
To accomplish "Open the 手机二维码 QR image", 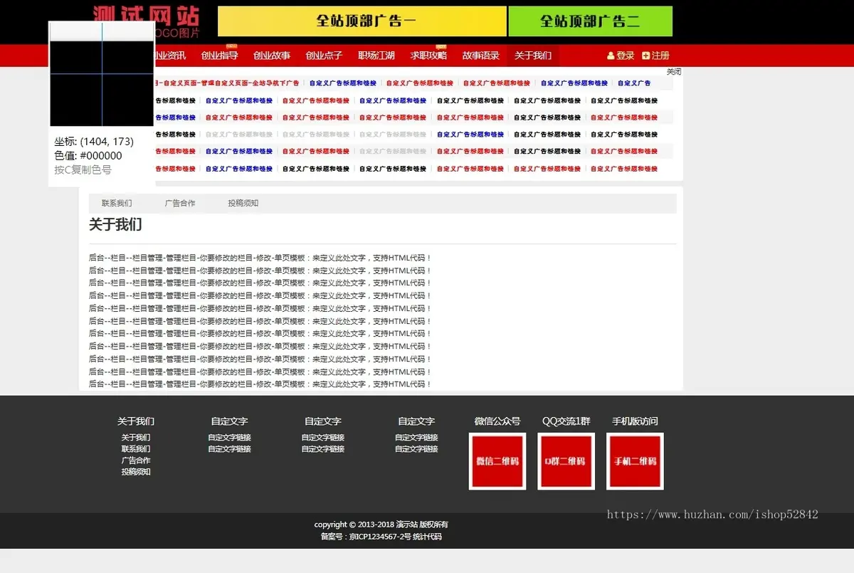I will click(635, 461).
